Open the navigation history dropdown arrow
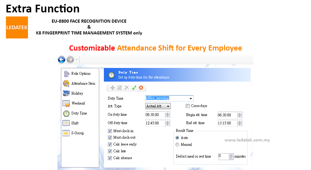 pos(77,60)
